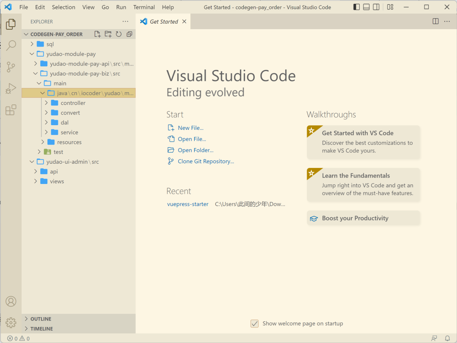Screen dimensions: 457x343
Task: Toggle the primary side bar layout button
Action: pyautogui.click(x=357, y=7)
